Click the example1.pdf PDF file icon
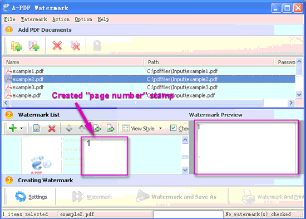Screen dimensions: 306x219 pos(8,71)
